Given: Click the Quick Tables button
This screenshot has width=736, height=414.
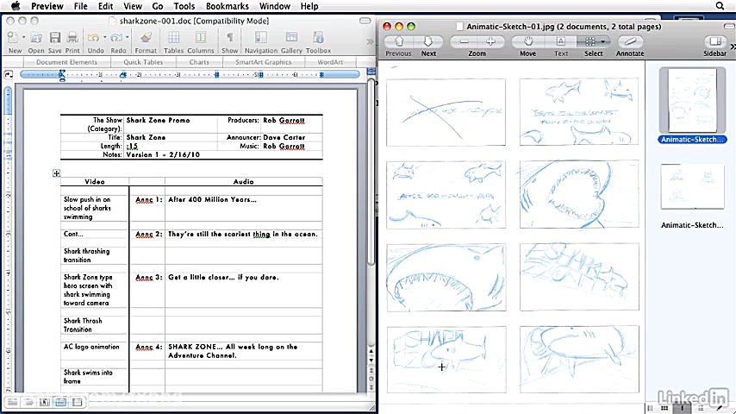Looking at the screenshot, I should click(x=143, y=62).
